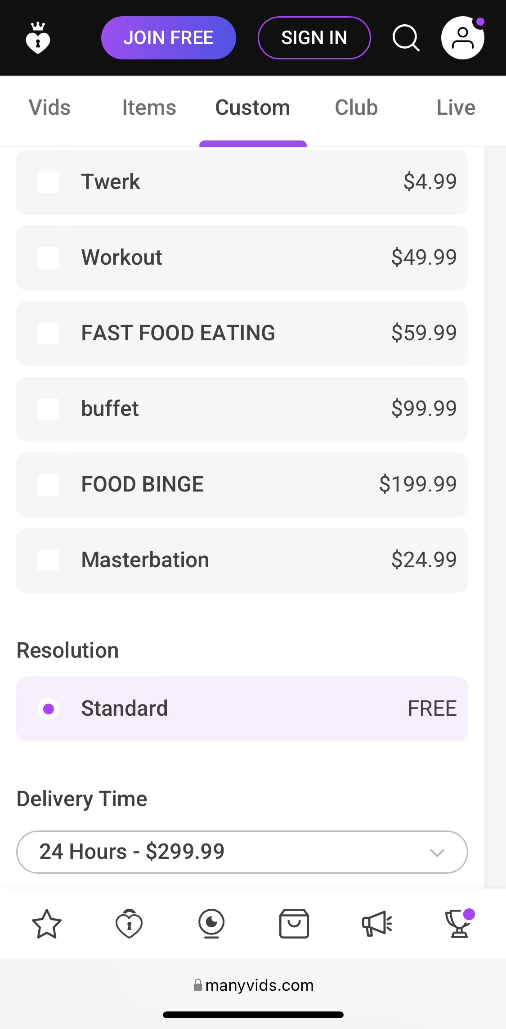Expand the Delivery Time dropdown
Viewport: 506px width, 1029px height.
click(x=242, y=852)
